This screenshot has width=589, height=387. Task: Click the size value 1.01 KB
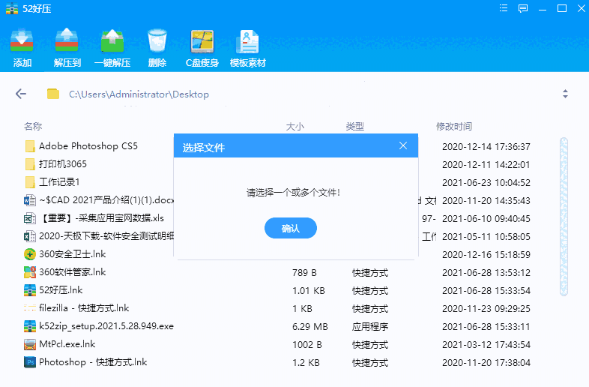click(x=309, y=291)
